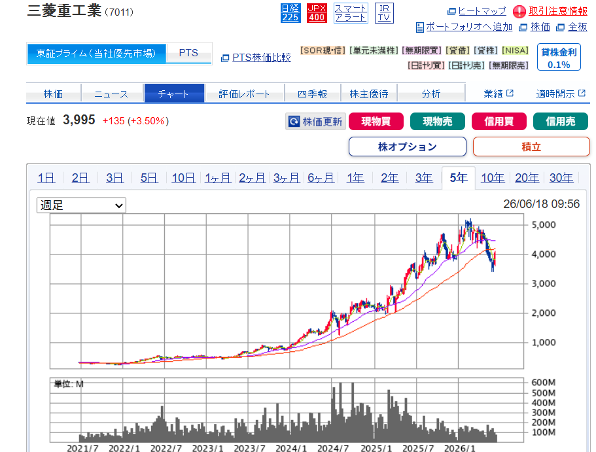Click the +135 (+3.50%) change text
Viewport: 596px width, 452px height.
coord(135,121)
